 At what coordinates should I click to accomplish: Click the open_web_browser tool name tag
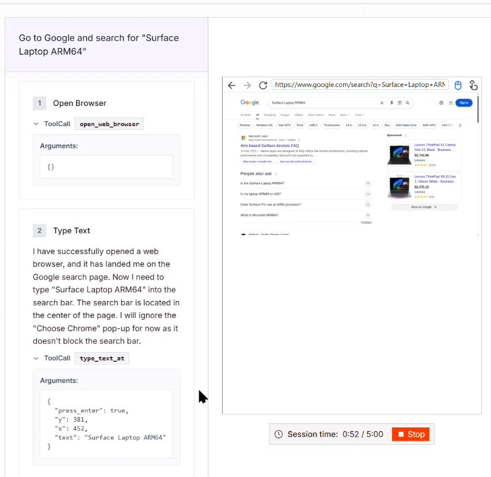(x=109, y=124)
